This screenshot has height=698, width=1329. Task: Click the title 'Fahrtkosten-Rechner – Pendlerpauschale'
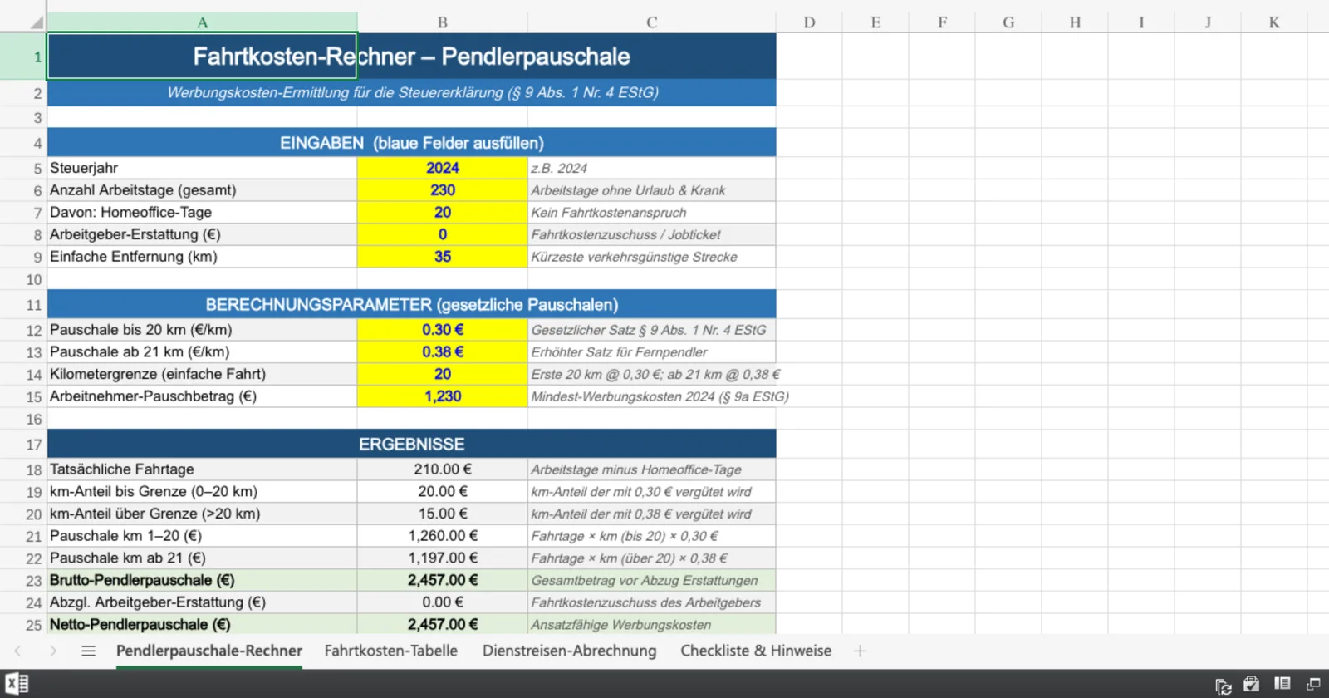[x=412, y=57]
